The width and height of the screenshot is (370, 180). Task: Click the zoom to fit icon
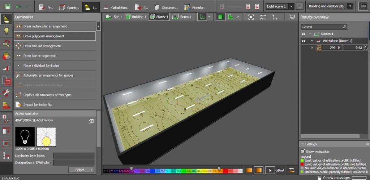coord(251,17)
